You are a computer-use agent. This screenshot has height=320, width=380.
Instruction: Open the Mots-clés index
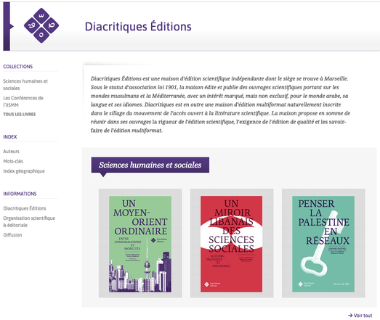click(13, 161)
